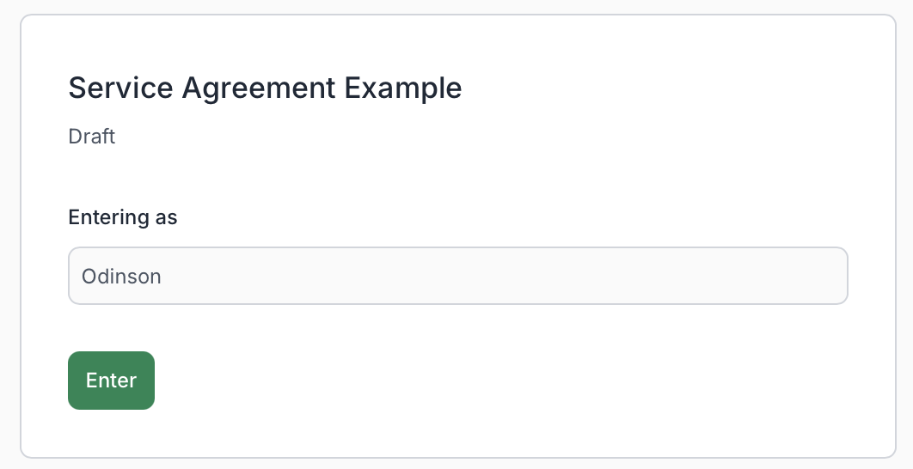913x469 pixels.
Task: Click the Draft label under the title
Action: click(92, 137)
